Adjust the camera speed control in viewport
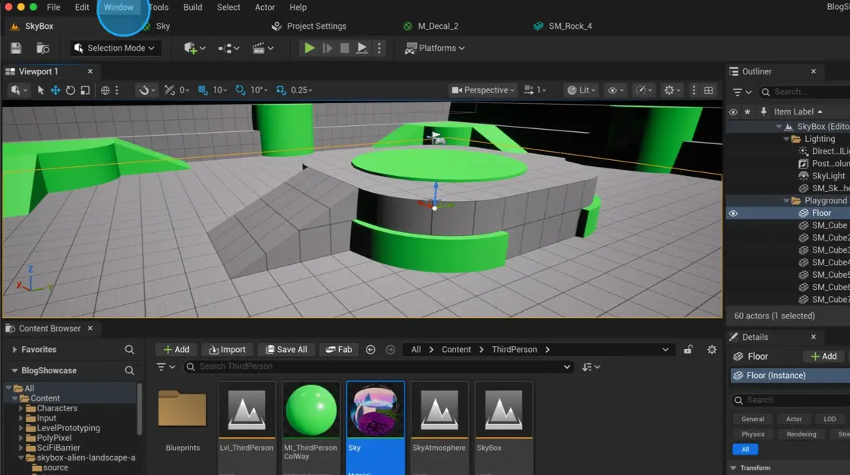 coord(536,90)
